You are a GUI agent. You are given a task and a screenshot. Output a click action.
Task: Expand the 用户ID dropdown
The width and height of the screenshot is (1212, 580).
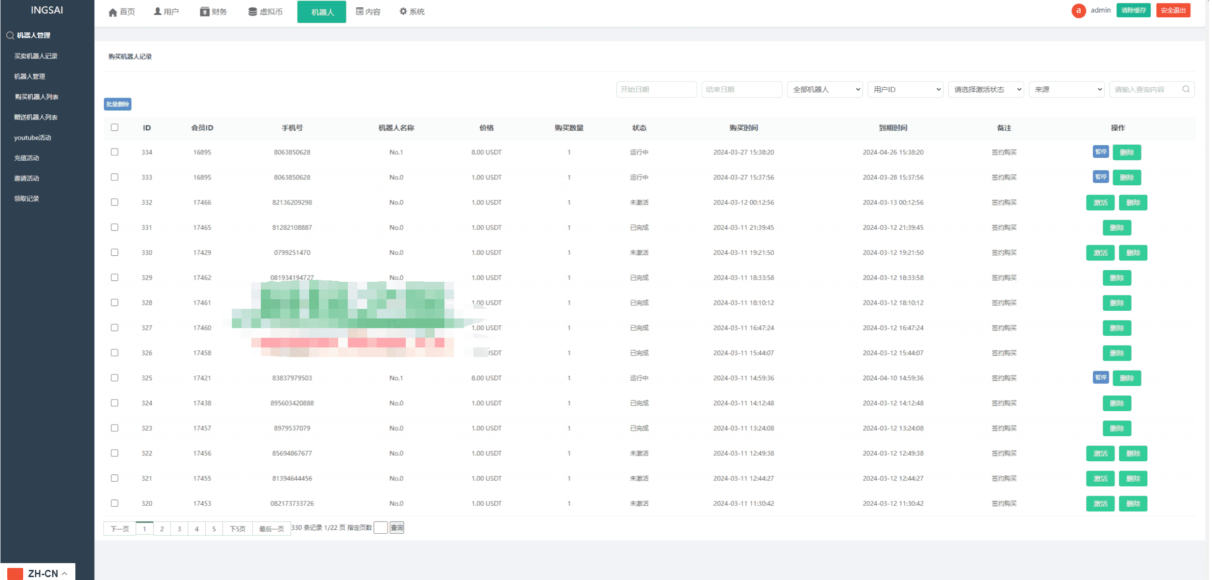pos(905,89)
